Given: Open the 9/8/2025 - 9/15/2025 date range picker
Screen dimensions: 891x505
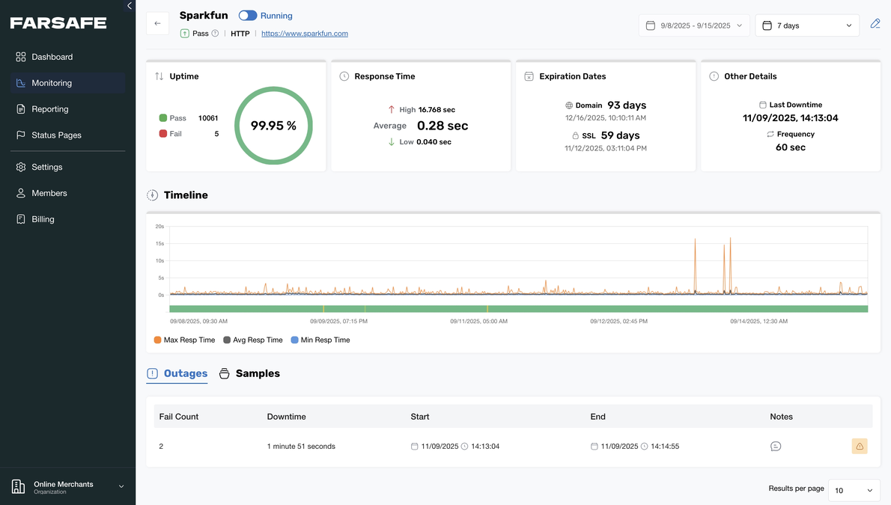Looking at the screenshot, I should 693,25.
